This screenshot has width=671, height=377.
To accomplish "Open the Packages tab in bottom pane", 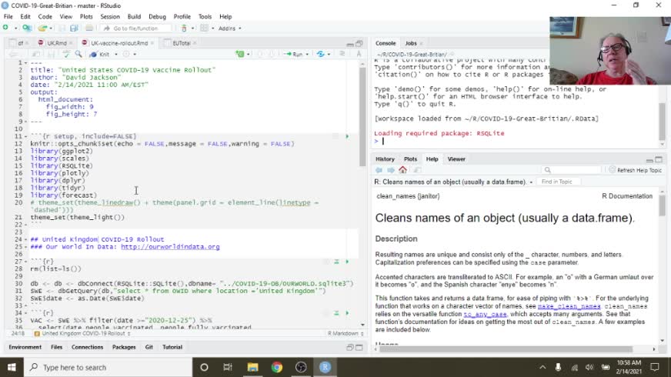I will click(x=124, y=347).
